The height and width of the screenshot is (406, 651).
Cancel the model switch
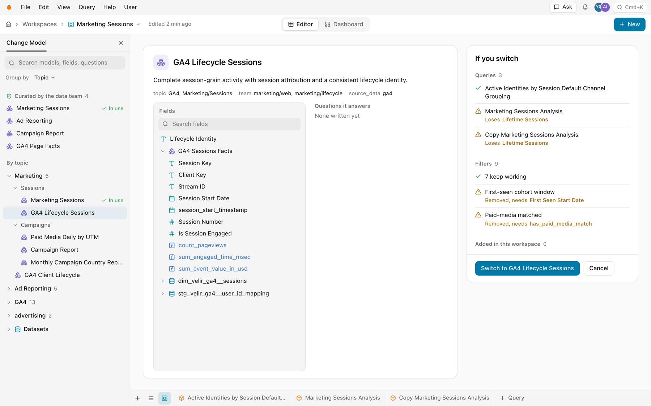tap(599, 268)
